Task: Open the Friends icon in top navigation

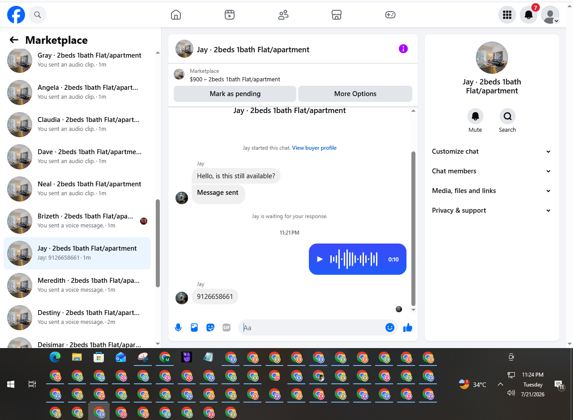Action: (283, 15)
